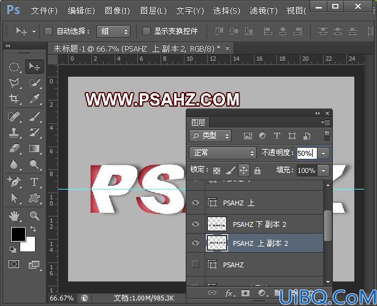The width and height of the screenshot is (377, 306).
Task: Hide the PSAHZ 上 副本 2 layer
Action: (196, 243)
